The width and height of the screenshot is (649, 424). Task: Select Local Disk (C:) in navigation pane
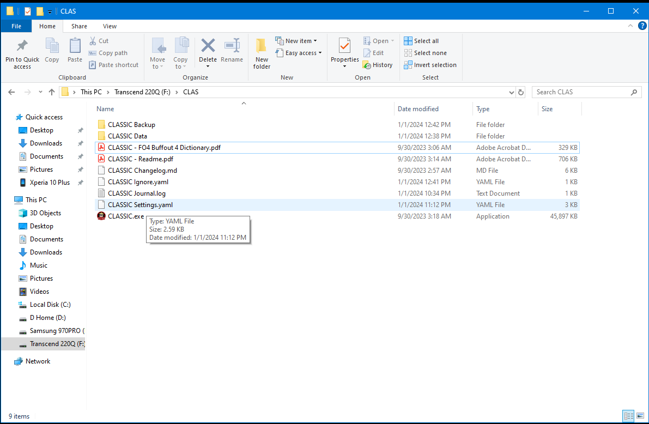(50, 305)
